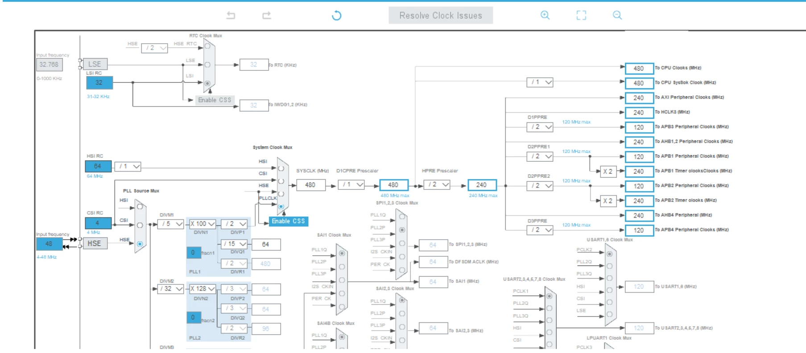Open the DIVM1 /5 divider dropdown

(x=171, y=224)
